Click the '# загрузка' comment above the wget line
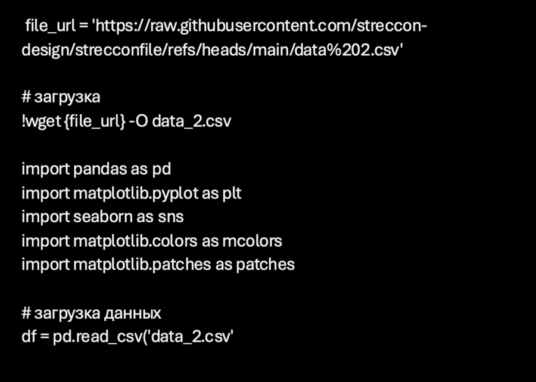 point(61,98)
